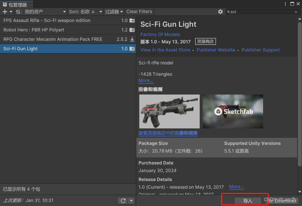Select the Sci-Fi Gun Light package row

pyautogui.click(x=68, y=49)
